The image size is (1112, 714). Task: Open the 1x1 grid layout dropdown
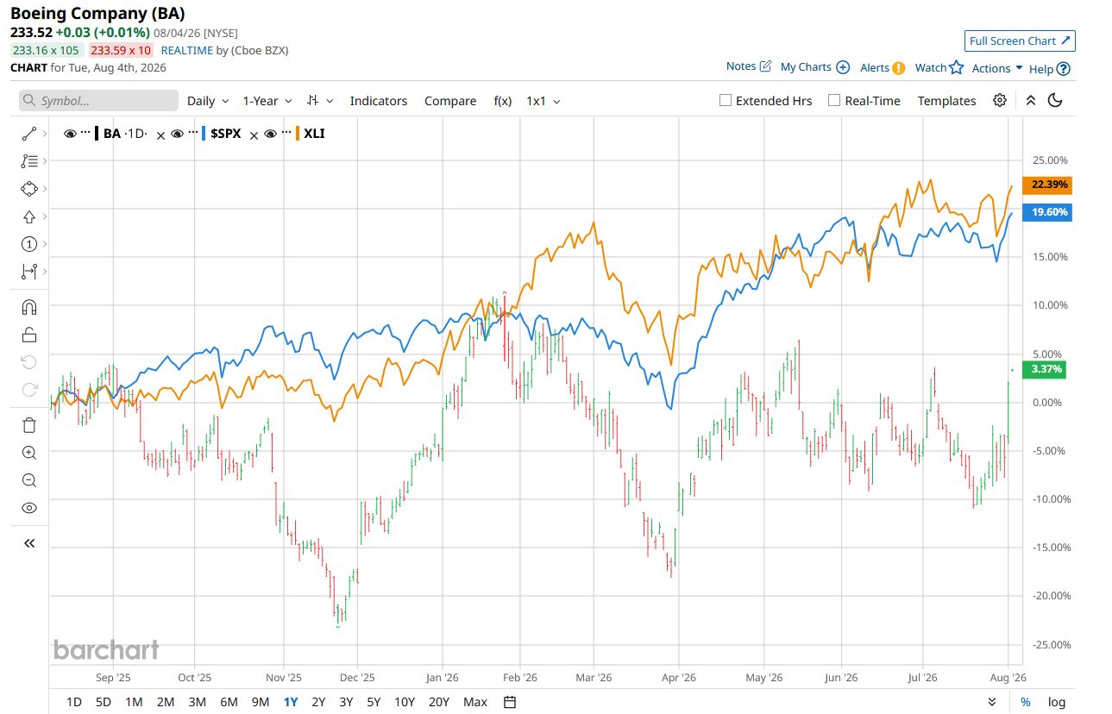(x=543, y=101)
